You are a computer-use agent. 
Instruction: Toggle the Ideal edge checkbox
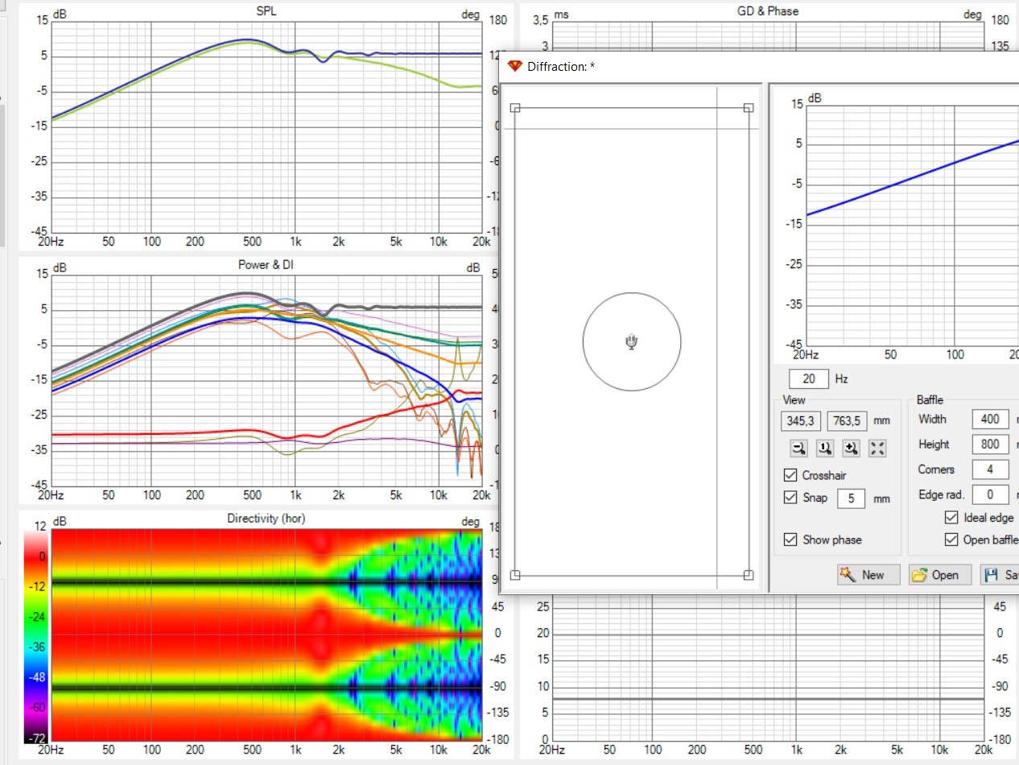[x=951, y=518]
